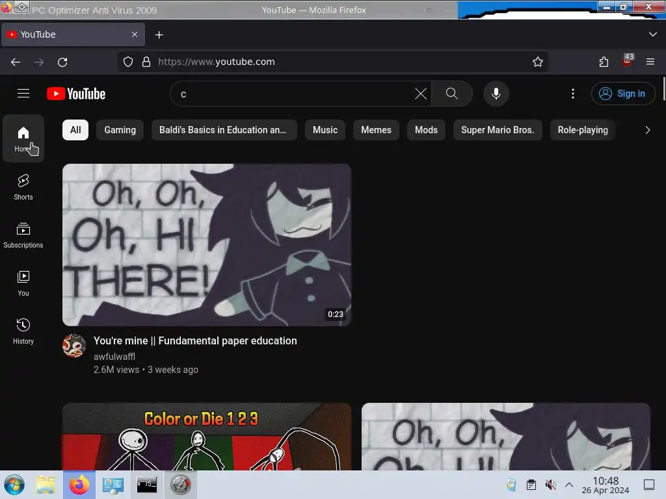This screenshot has height=499, width=666.
Task: Select the Mods filter chip
Action: [x=426, y=130]
